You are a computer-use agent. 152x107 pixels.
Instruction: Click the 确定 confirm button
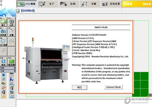pyautogui.click(x=80, y=87)
